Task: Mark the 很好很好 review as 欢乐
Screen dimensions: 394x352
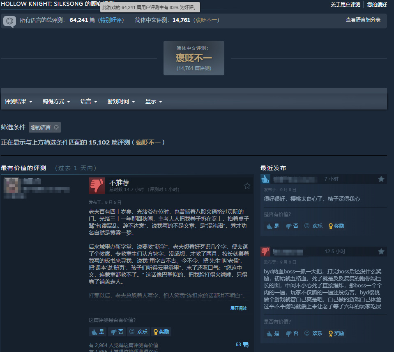Action: click(313, 226)
